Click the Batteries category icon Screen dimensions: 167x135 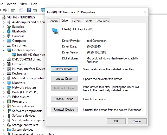(x=9, y=27)
